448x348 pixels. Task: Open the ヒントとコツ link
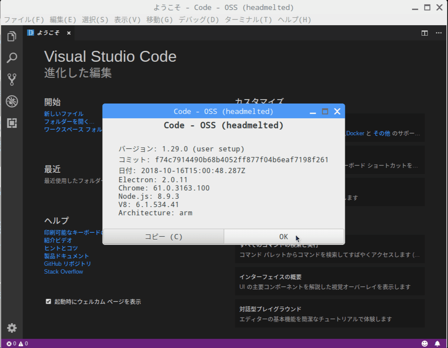coord(61,248)
